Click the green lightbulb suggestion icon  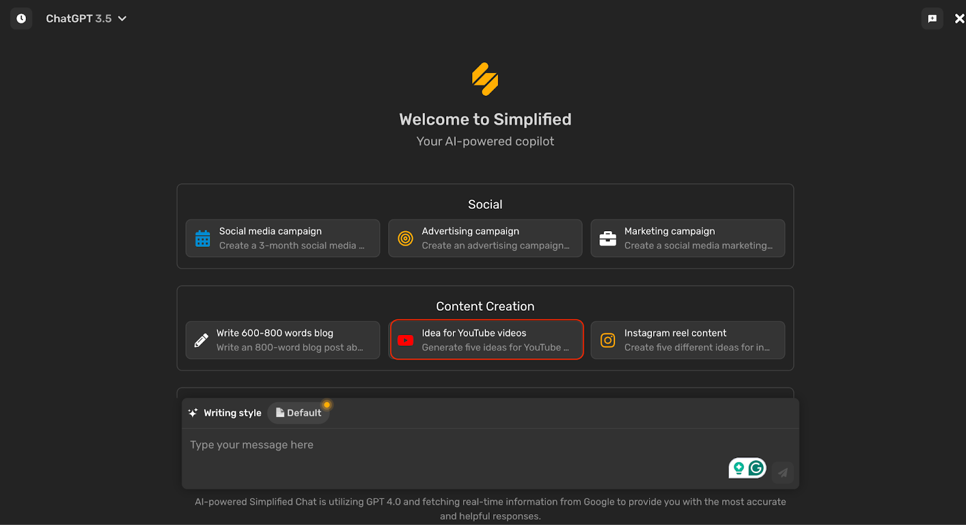coord(738,468)
